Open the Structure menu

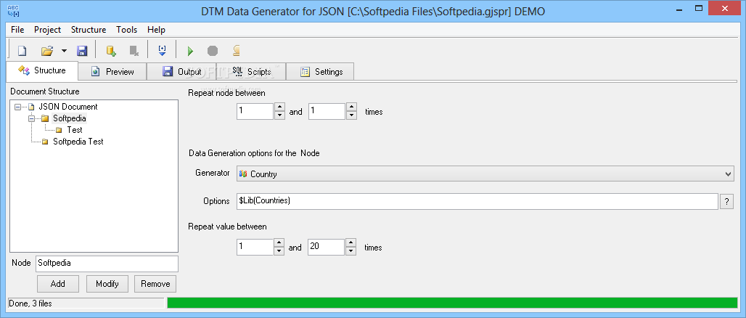(89, 30)
